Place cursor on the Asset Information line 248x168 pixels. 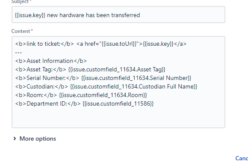click(x=51, y=61)
